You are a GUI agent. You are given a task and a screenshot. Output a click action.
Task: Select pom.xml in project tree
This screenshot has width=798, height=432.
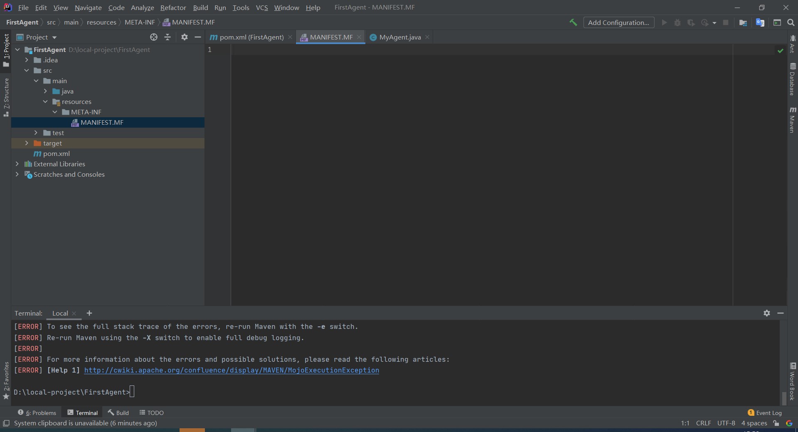click(56, 153)
